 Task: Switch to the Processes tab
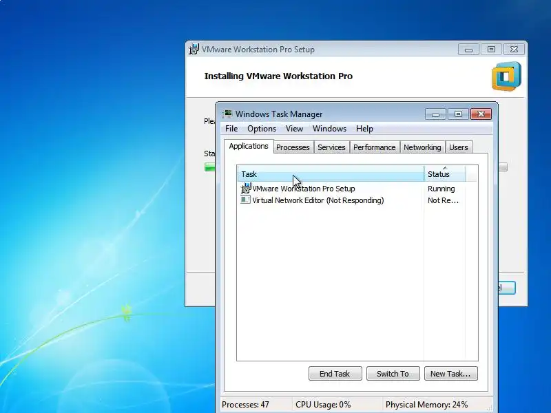pos(293,147)
